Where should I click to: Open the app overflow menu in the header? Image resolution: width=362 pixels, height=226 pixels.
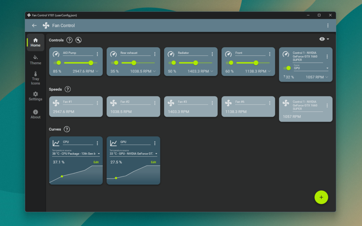pos(328,25)
